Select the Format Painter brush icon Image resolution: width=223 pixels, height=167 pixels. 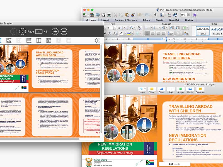pos(133,15)
